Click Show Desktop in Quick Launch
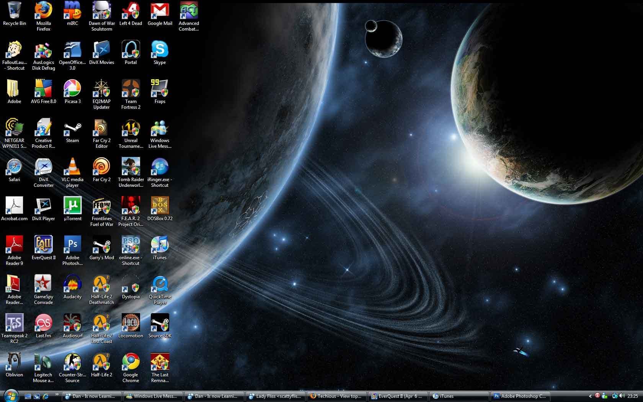The image size is (643, 402). (28, 396)
